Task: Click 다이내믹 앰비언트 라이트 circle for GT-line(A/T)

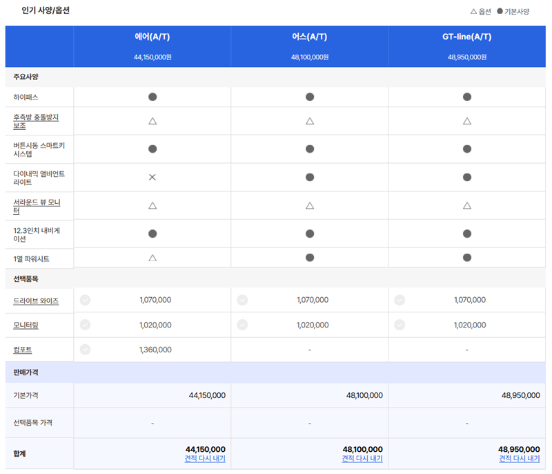Action: 467,178
